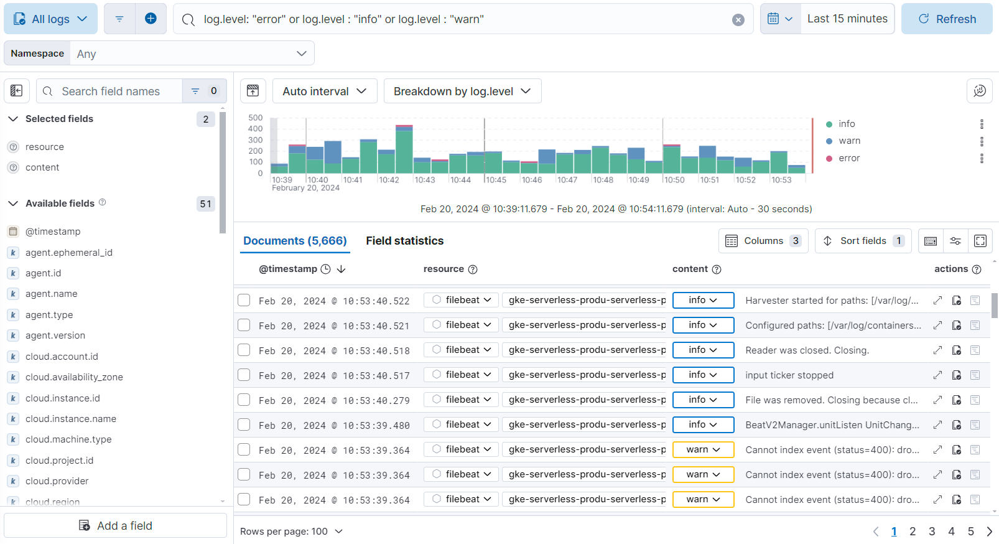
Task: Tick the checkbox for the 10:53:39.480 row
Action: point(244,424)
